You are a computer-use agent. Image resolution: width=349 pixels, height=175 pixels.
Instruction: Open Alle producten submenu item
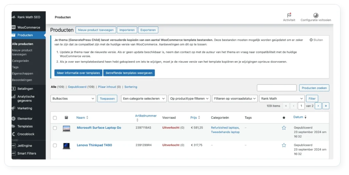(22, 44)
